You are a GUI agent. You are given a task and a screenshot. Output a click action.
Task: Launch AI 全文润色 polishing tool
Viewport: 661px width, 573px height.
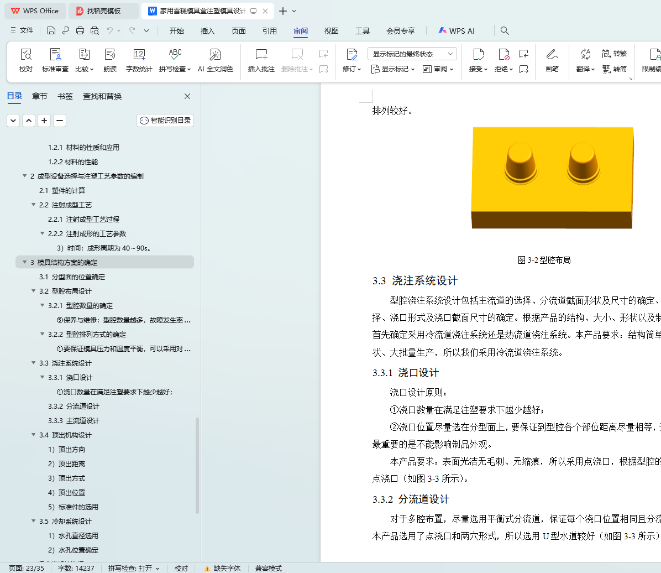pos(215,60)
